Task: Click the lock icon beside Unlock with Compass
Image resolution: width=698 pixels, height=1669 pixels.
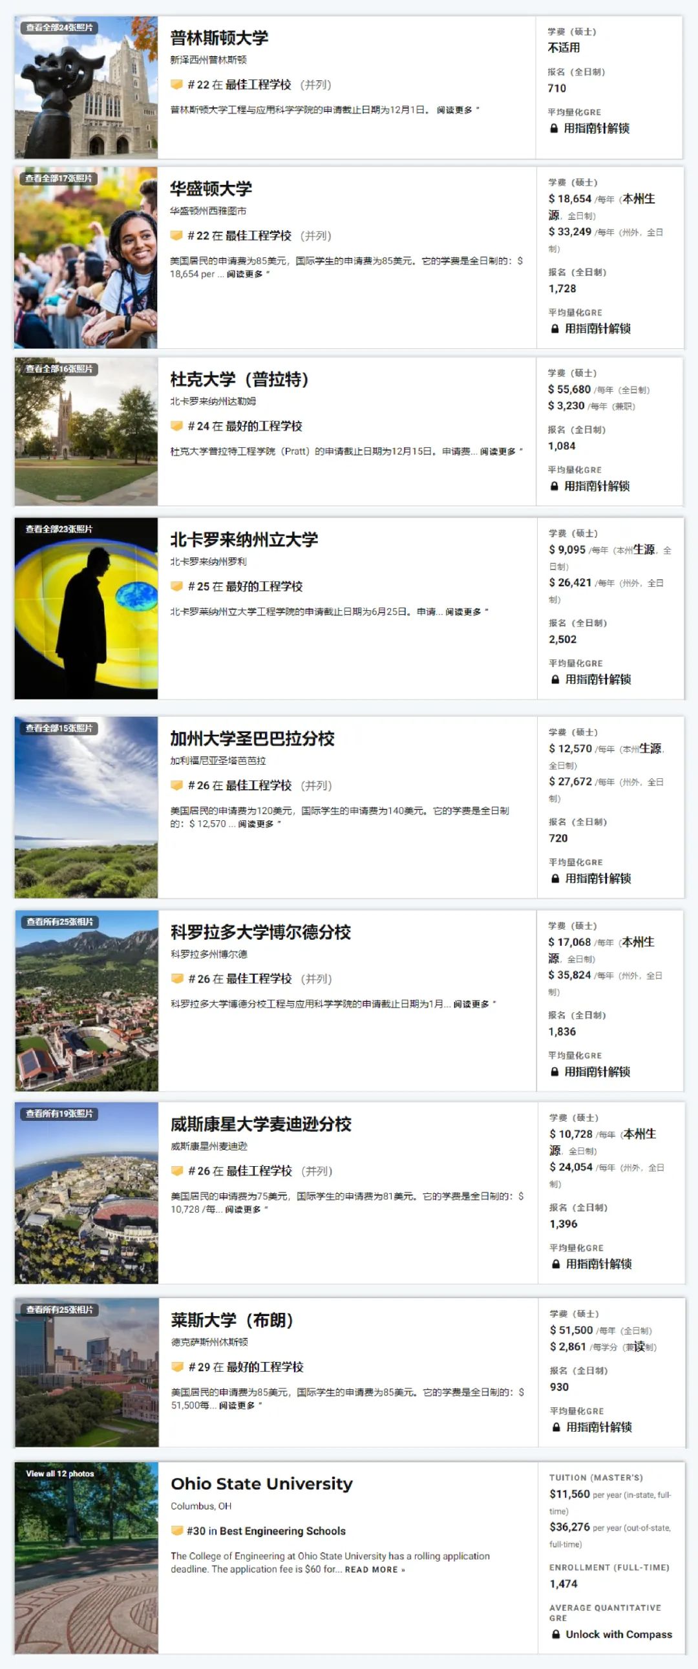Action: (x=556, y=1635)
